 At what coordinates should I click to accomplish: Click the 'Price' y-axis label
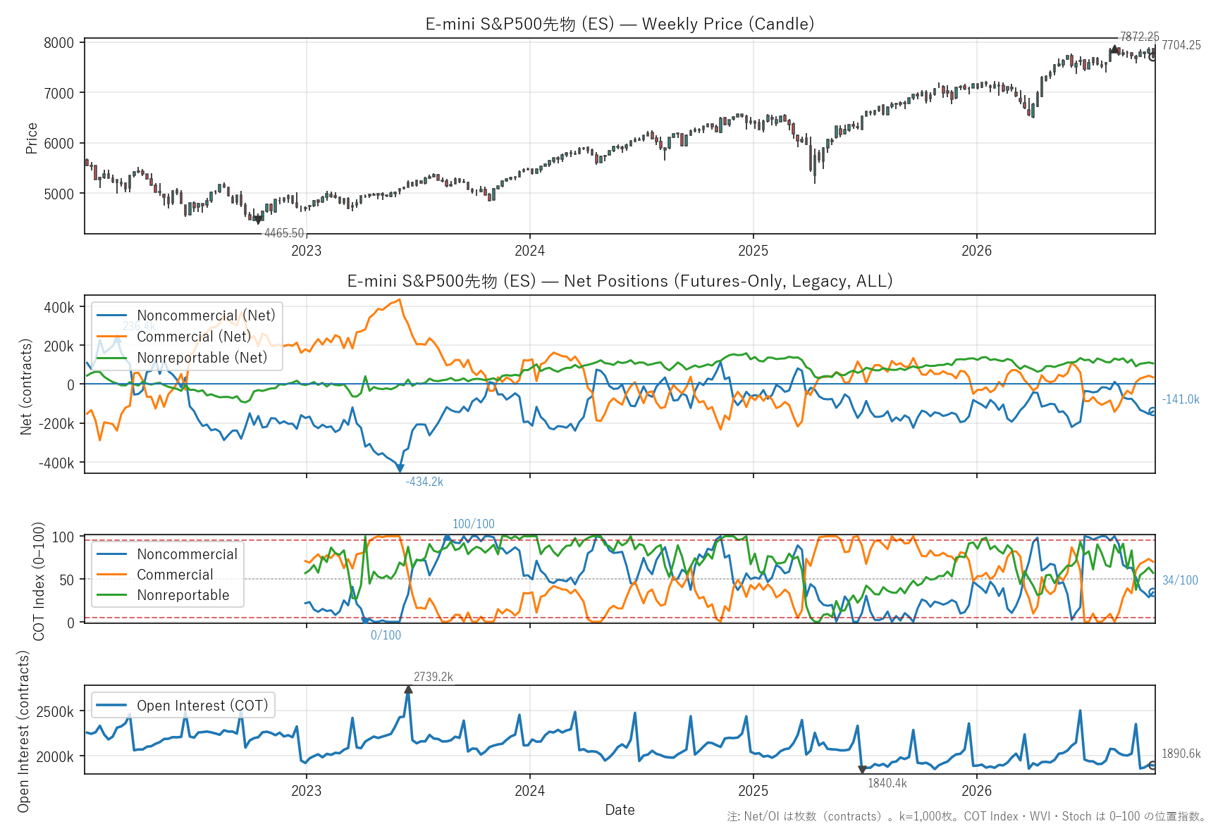pyautogui.click(x=31, y=138)
